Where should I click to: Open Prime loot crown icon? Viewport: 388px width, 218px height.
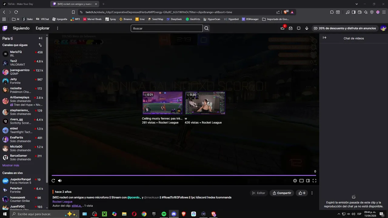click(283, 28)
